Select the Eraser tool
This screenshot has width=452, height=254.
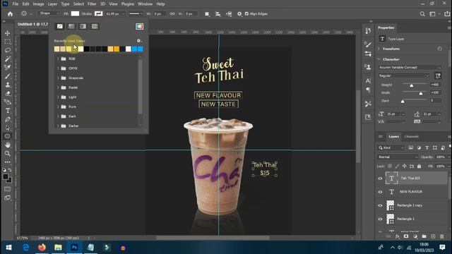[8, 94]
